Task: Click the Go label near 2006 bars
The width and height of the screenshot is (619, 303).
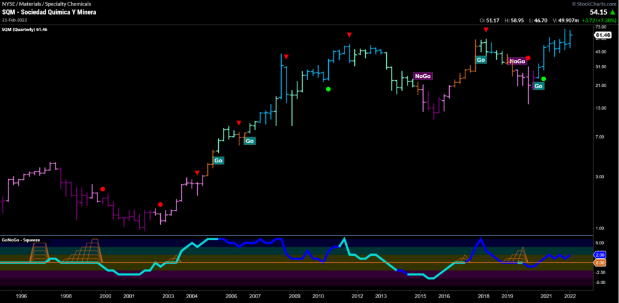Action: 250,141
